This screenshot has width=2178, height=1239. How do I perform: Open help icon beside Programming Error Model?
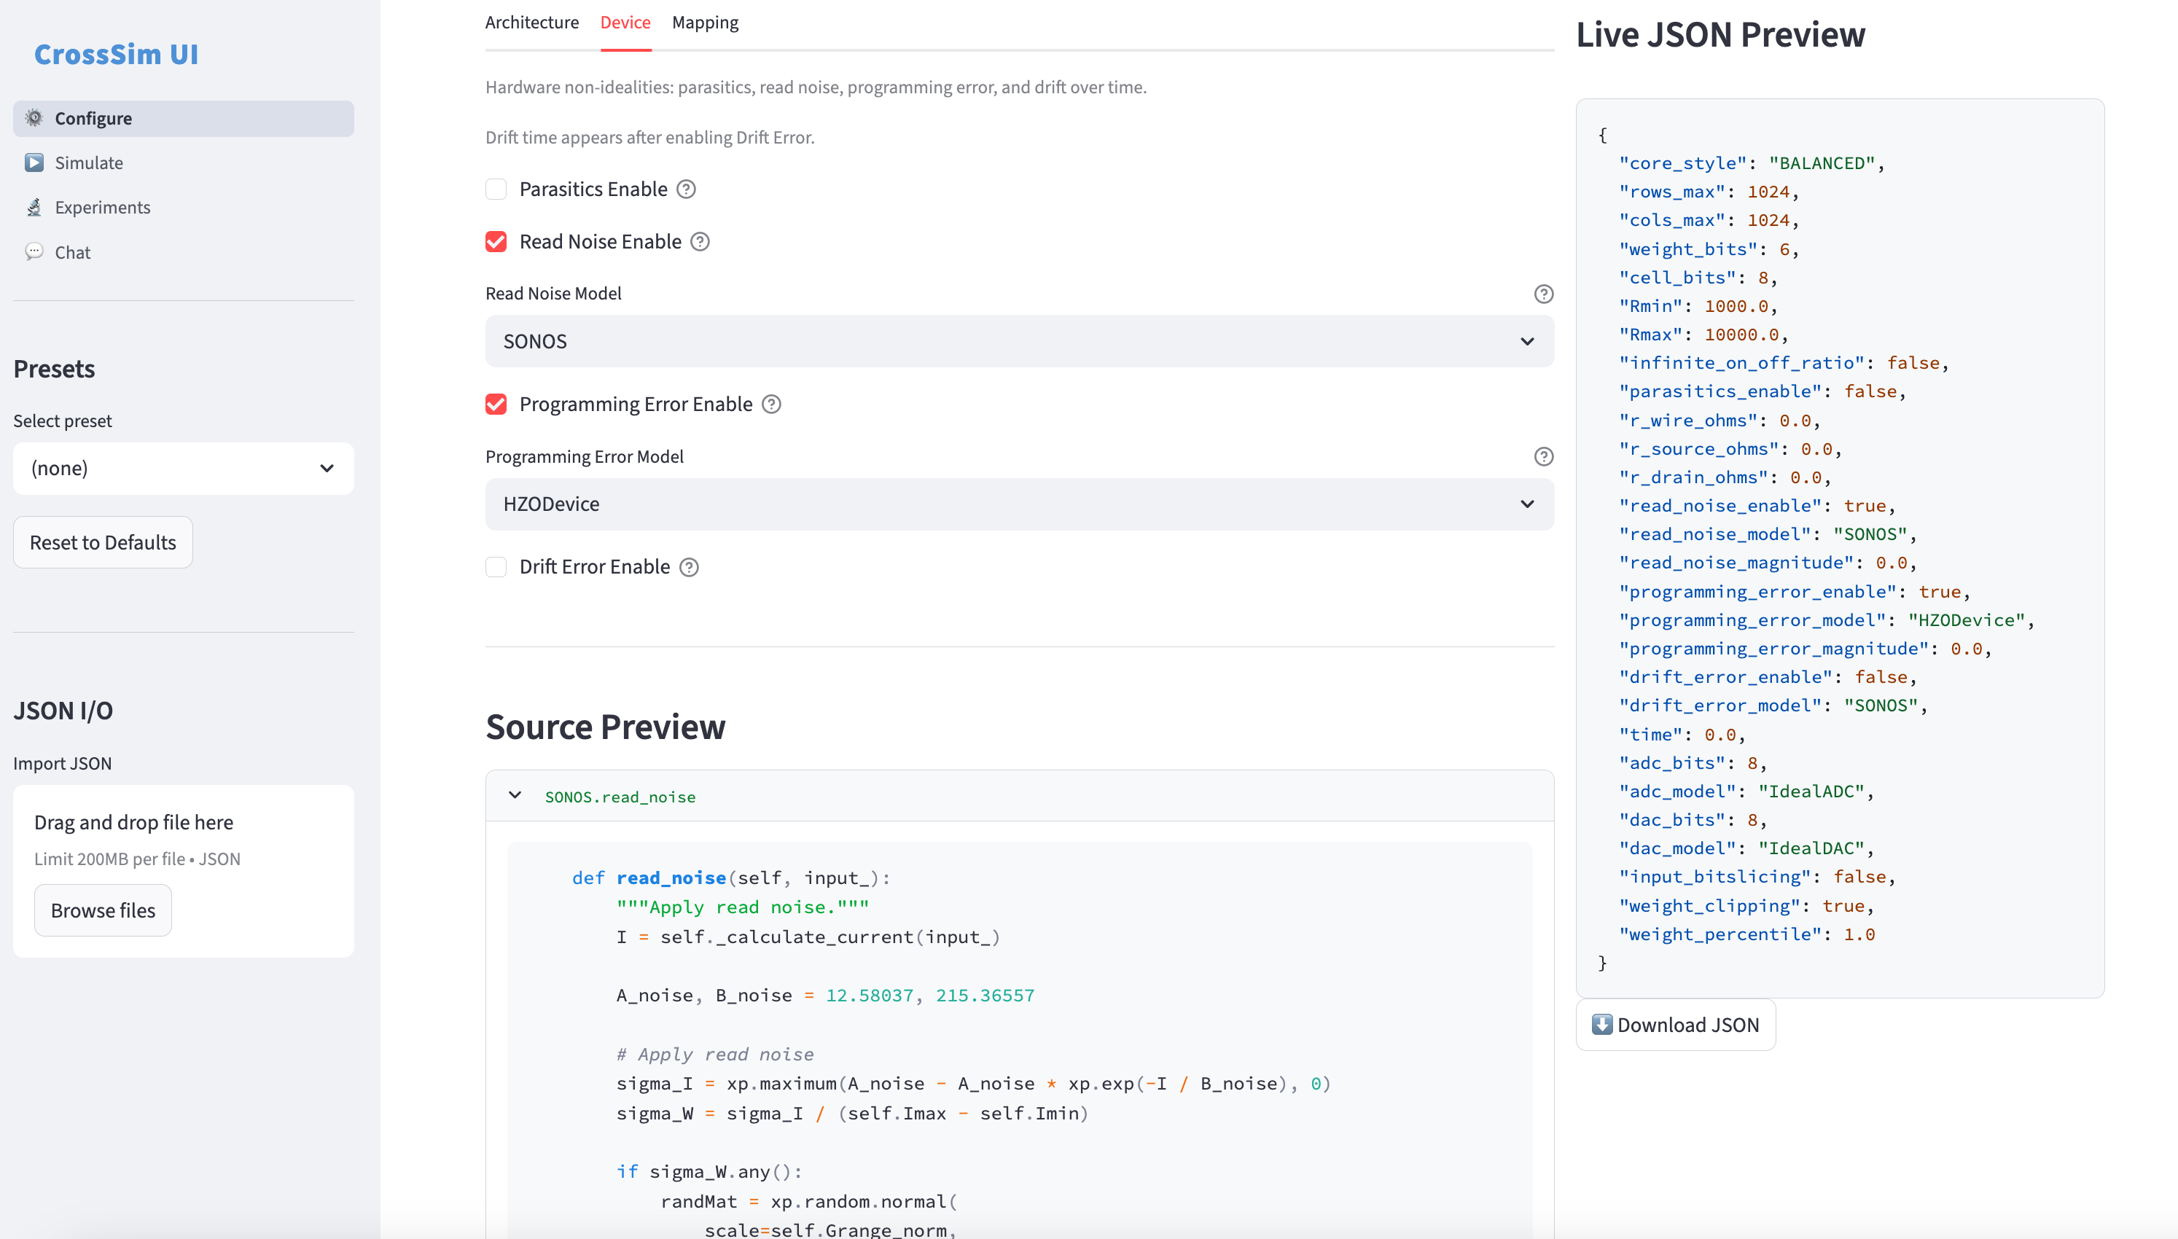(1543, 457)
